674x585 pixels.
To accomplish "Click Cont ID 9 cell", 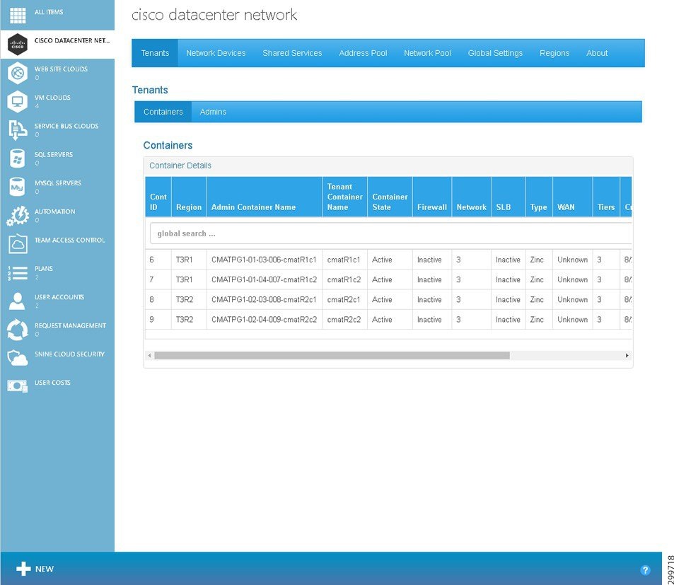I will 158,319.
